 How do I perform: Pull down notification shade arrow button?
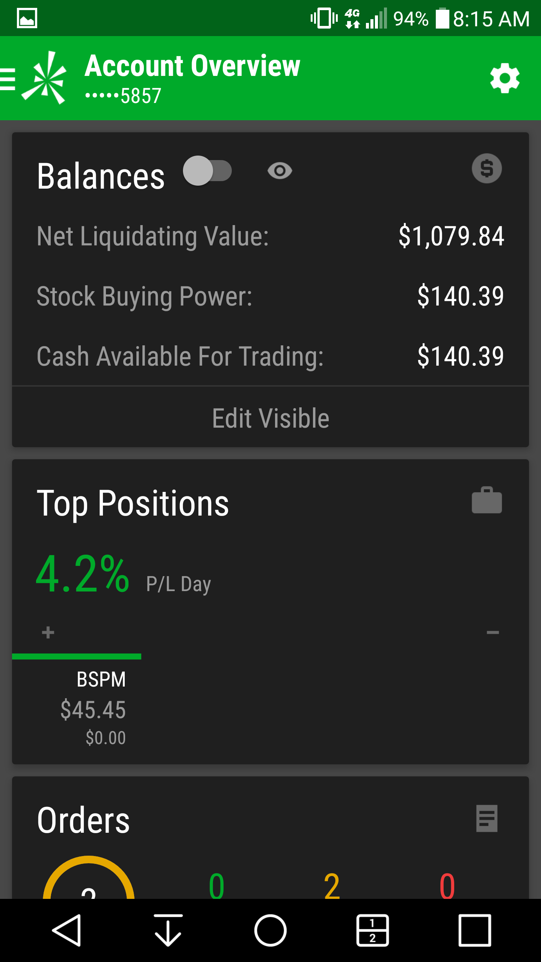point(168,930)
